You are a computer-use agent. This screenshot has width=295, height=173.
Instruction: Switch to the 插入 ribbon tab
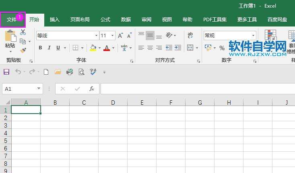[55, 20]
